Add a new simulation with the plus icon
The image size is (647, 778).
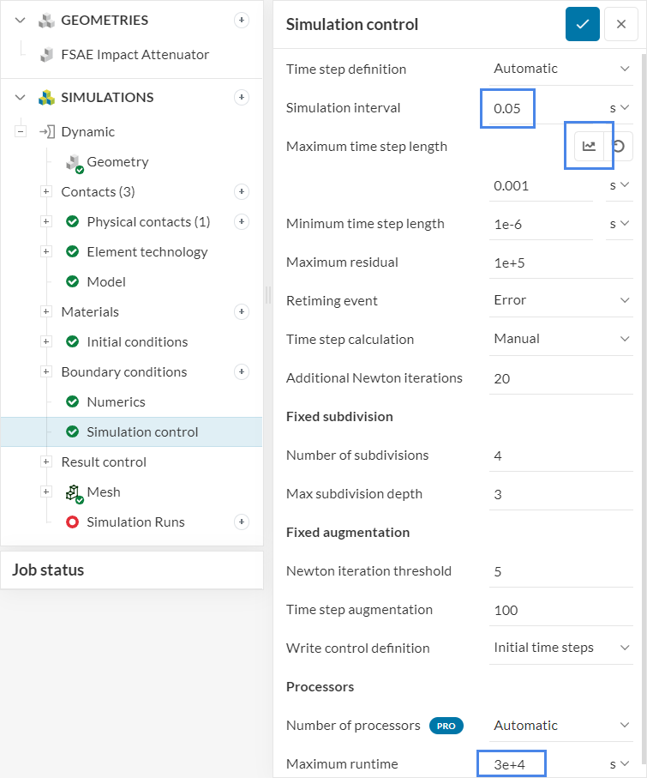point(242,98)
